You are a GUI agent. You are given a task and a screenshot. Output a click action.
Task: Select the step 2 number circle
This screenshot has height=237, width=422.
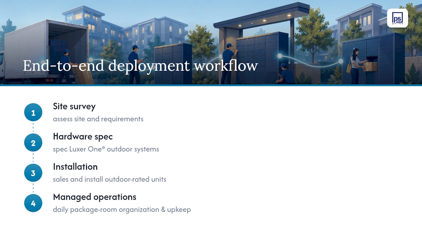click(x=33, y=143)
